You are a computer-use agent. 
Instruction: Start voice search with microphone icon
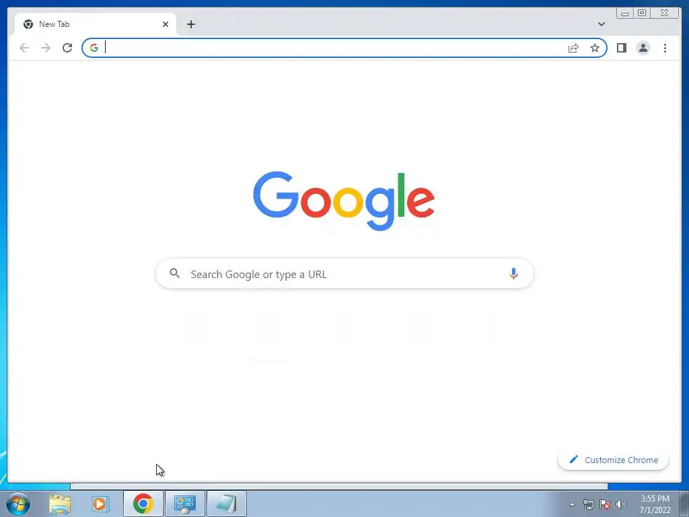point(513,273)
